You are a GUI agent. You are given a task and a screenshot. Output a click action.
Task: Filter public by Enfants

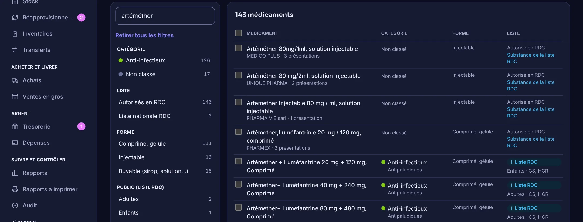coord(165,213)
